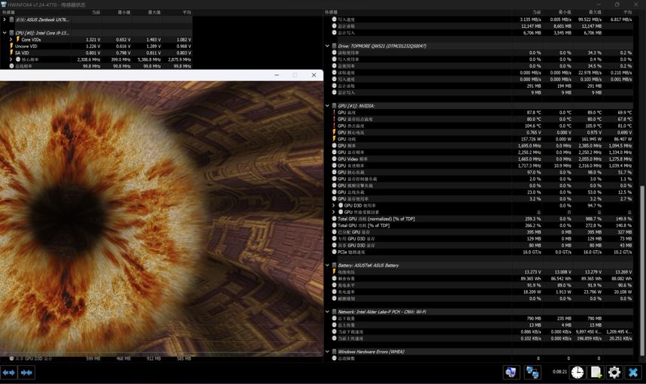646x384 pixels.
Task: Click the HWiNFO64 app icon in the title bar
Action: 4,4
